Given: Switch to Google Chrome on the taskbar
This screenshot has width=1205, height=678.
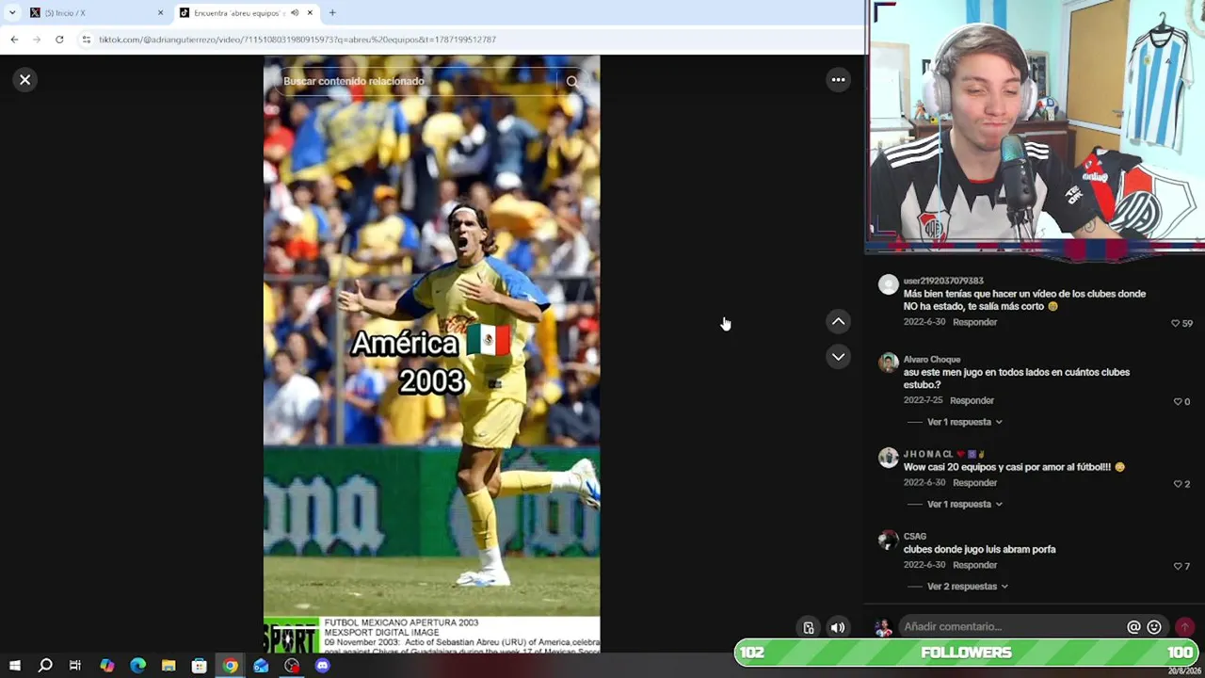Looking at the screenshot, I should tap(230, 666).
